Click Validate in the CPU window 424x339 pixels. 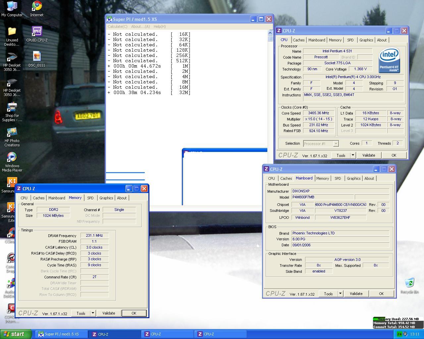[369, 155]
